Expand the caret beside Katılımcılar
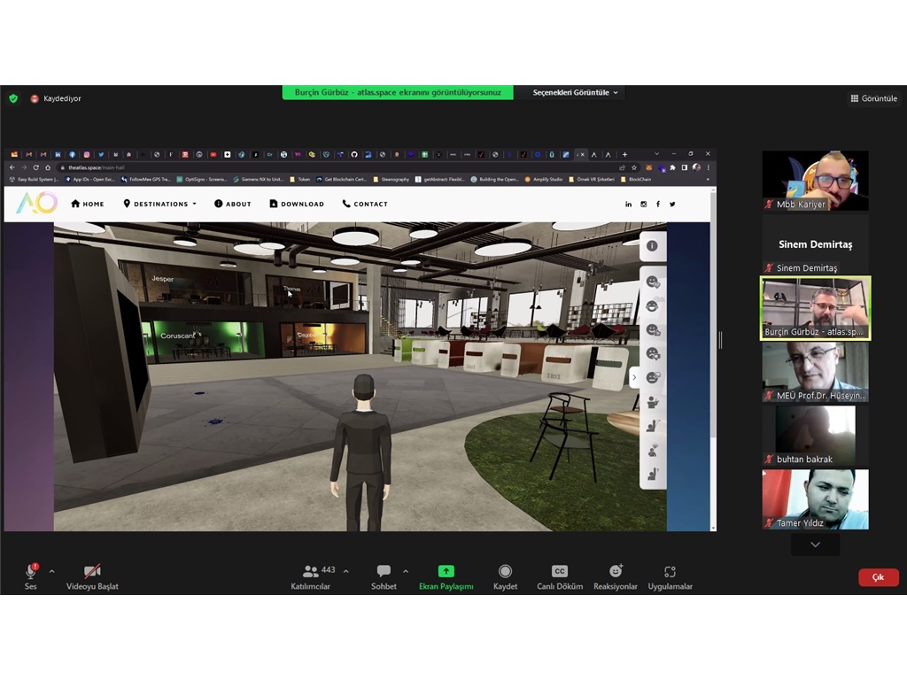 346,571
